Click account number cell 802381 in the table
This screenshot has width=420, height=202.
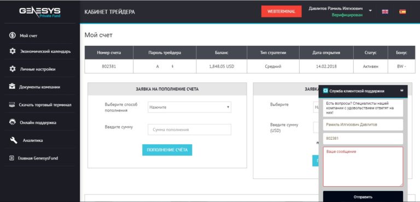click(x=109, y=67)
